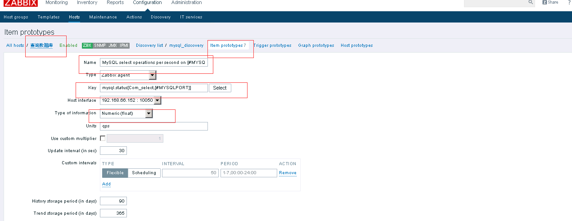Click the Enabled status link

click(68, 45)
